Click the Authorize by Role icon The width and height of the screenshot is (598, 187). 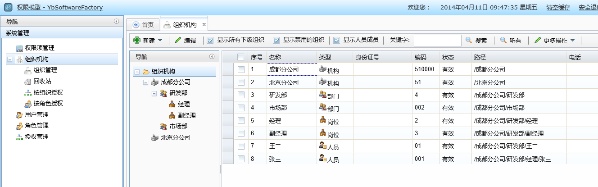[27, 103]
